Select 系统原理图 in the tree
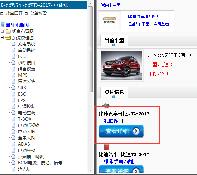The image size is (197, 175). pyautogui.click(x=23, y=38)
